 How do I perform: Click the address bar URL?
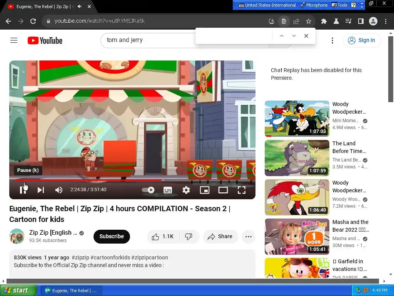[100, 21]
